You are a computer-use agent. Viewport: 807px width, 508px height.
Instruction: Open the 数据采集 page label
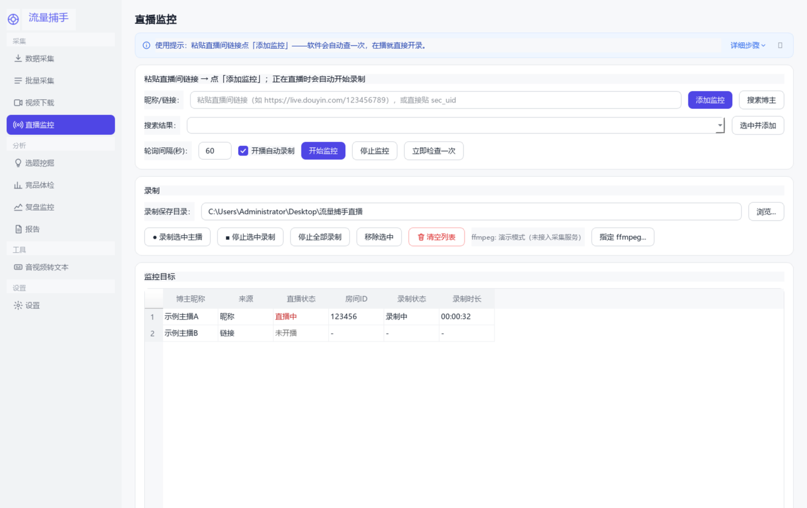40,58
